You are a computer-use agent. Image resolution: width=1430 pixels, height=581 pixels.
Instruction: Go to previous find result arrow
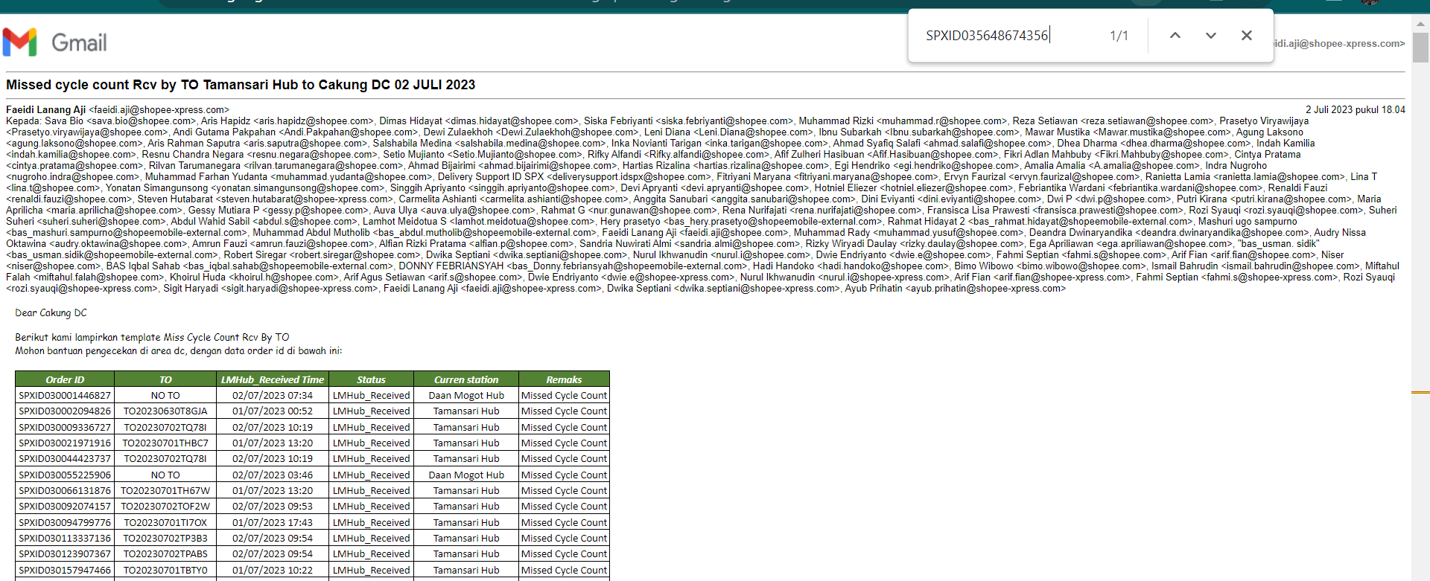click(x=1175, y=35)
